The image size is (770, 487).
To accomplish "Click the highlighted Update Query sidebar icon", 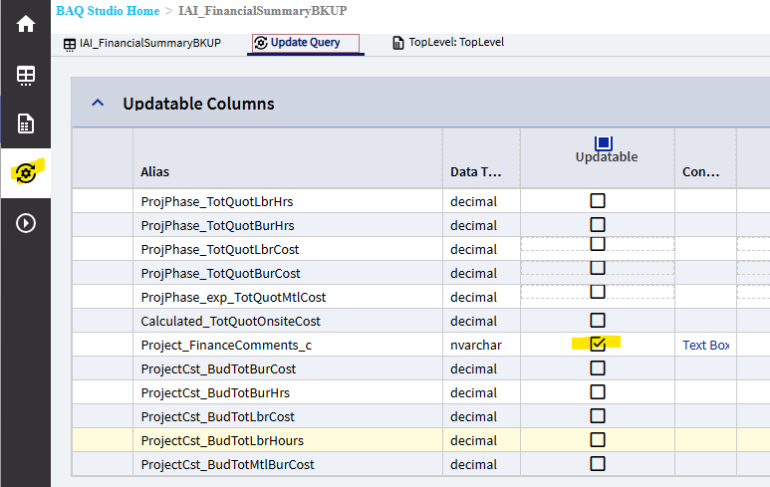I will pyautogui.click(x=26, y=173).
